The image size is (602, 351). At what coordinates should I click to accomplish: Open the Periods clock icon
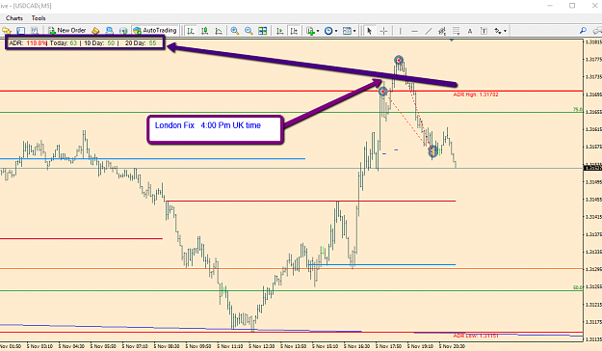(x=328, y=31)
